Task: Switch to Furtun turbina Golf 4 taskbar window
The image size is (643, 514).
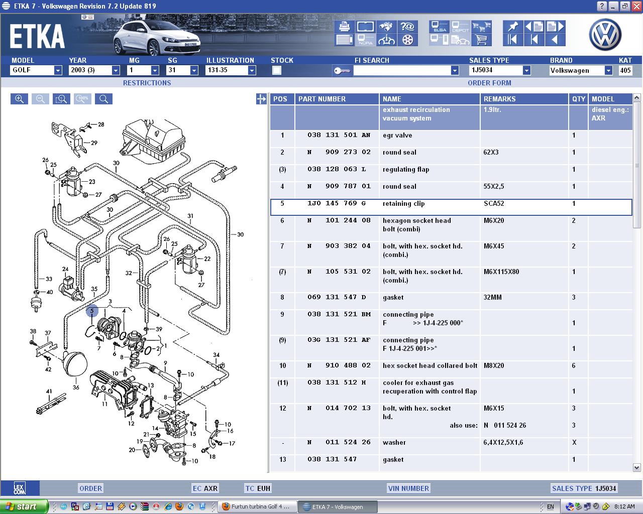Action: 258,506
